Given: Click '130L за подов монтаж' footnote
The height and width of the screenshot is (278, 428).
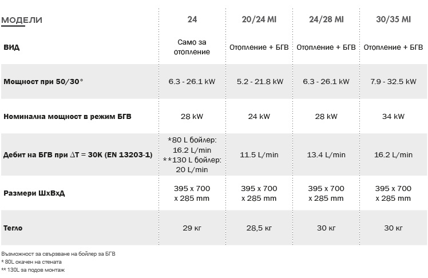Looking at the screenshot, I should (33, 270).
